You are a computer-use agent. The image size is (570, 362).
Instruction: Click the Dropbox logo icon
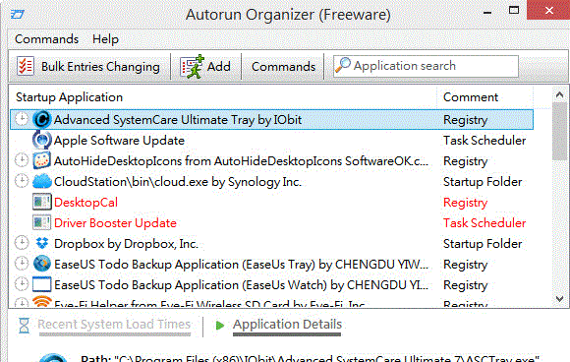point(42,243)
